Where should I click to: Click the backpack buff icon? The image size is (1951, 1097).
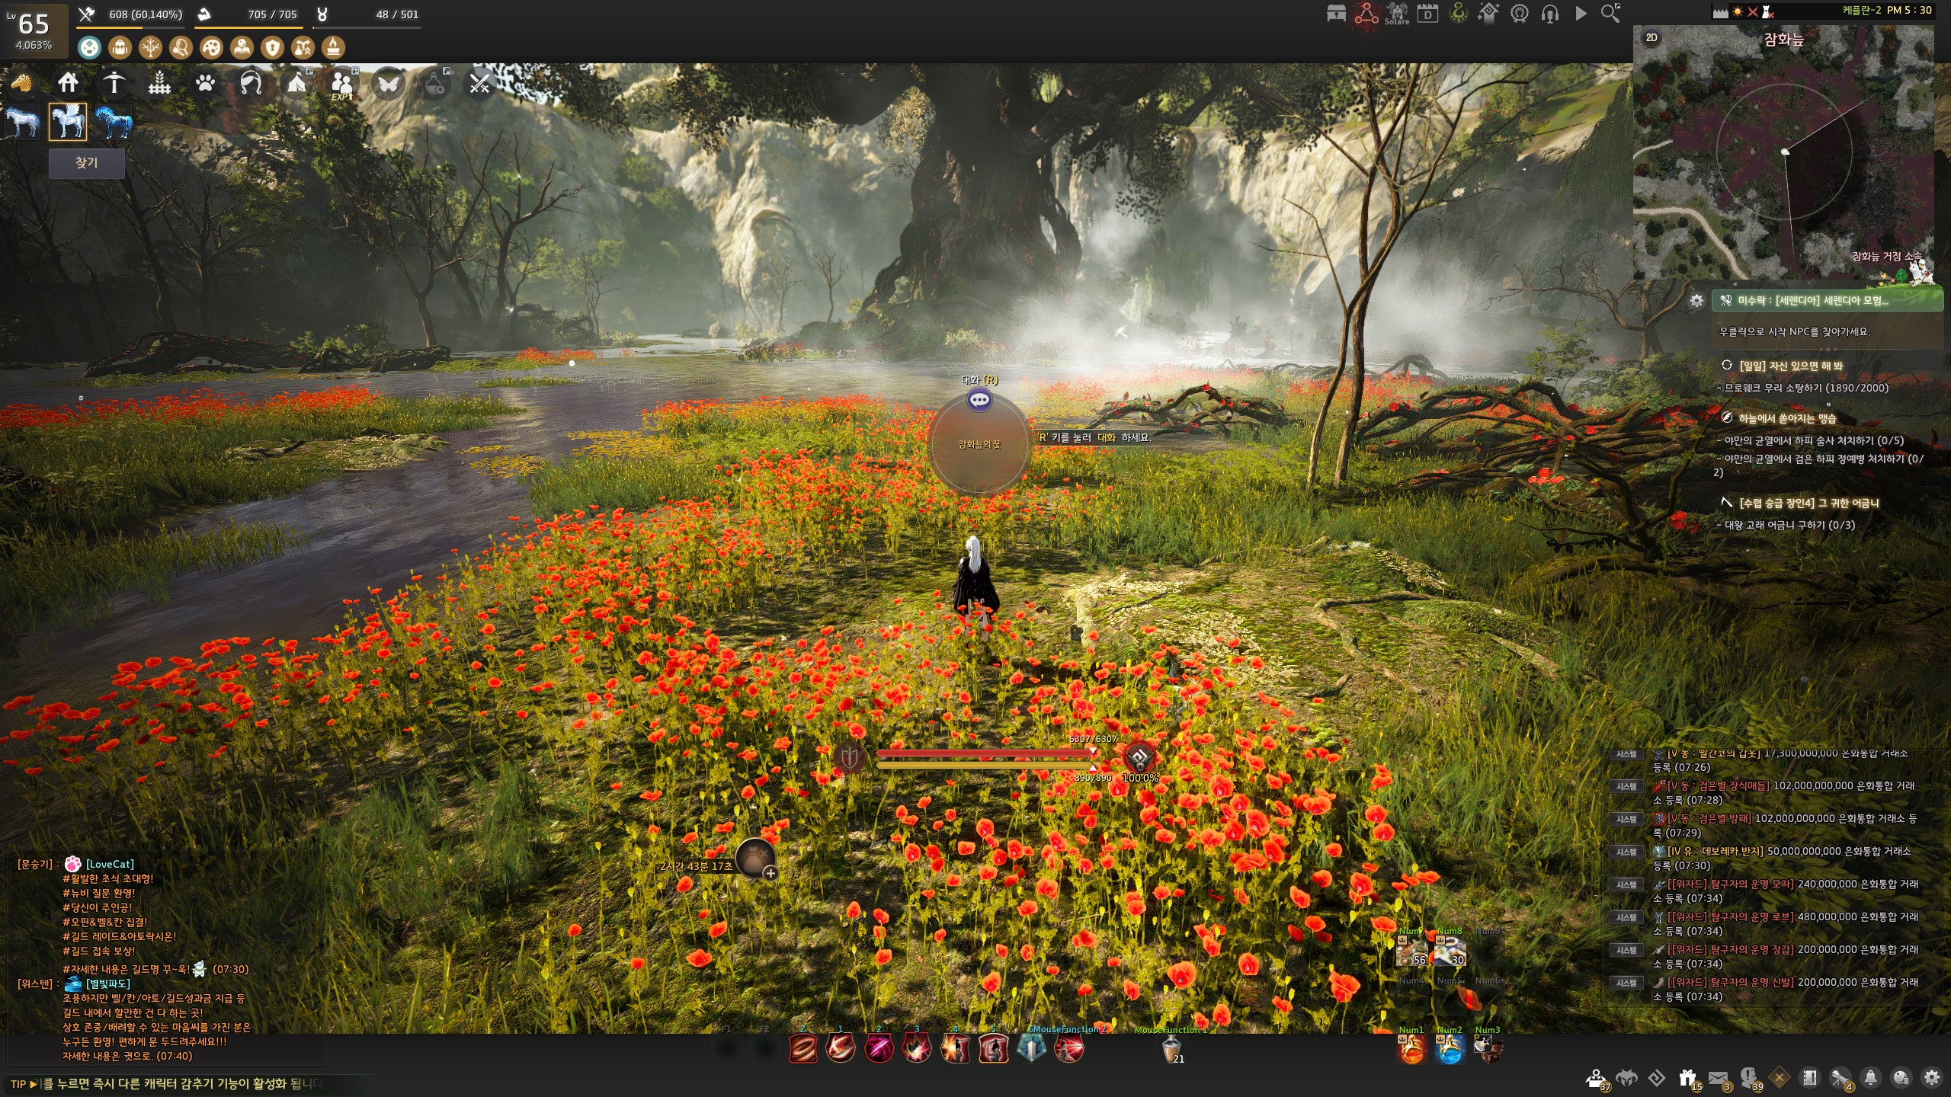tap(120, 48)
